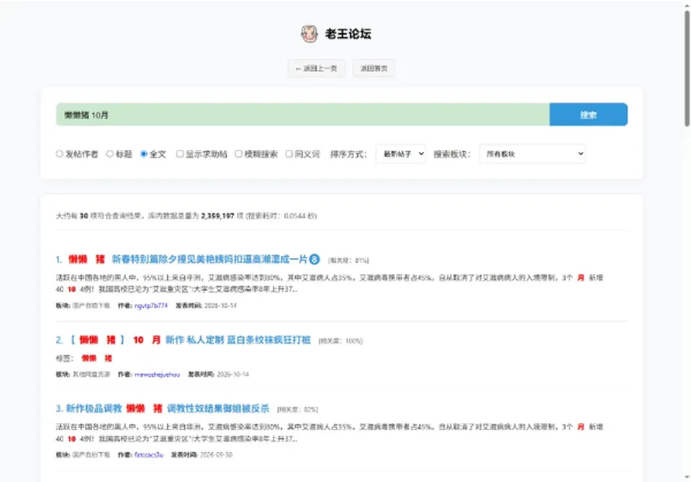
Task: Click the 国产自拍下载 board name on result 1
Action: tap(91, 305)
